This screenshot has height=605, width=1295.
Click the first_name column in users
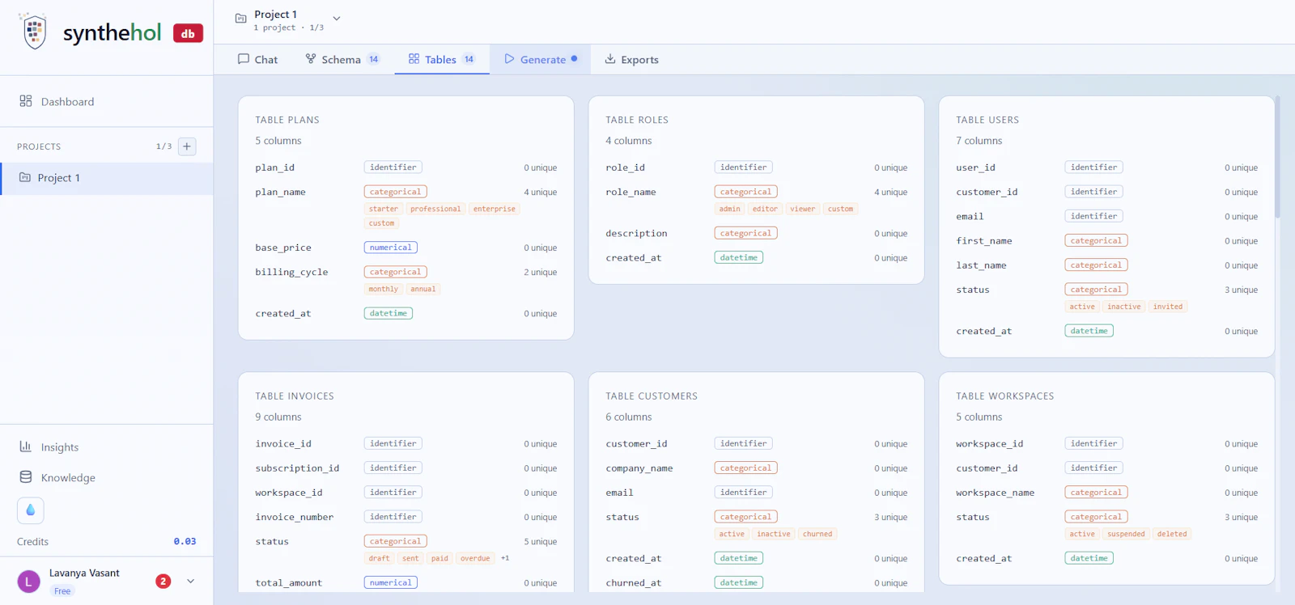click(x=984, y=240)
